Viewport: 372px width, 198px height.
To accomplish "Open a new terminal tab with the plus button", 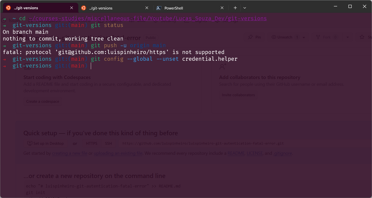I will (x=235, y=8).
